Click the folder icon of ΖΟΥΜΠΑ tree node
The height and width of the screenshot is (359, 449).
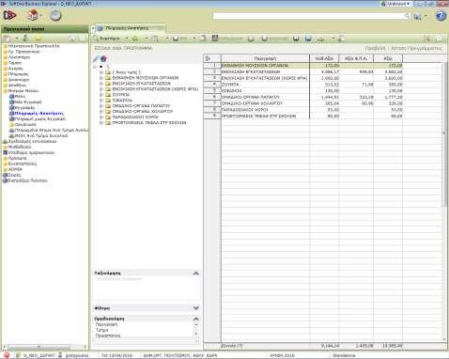point(108,95)
